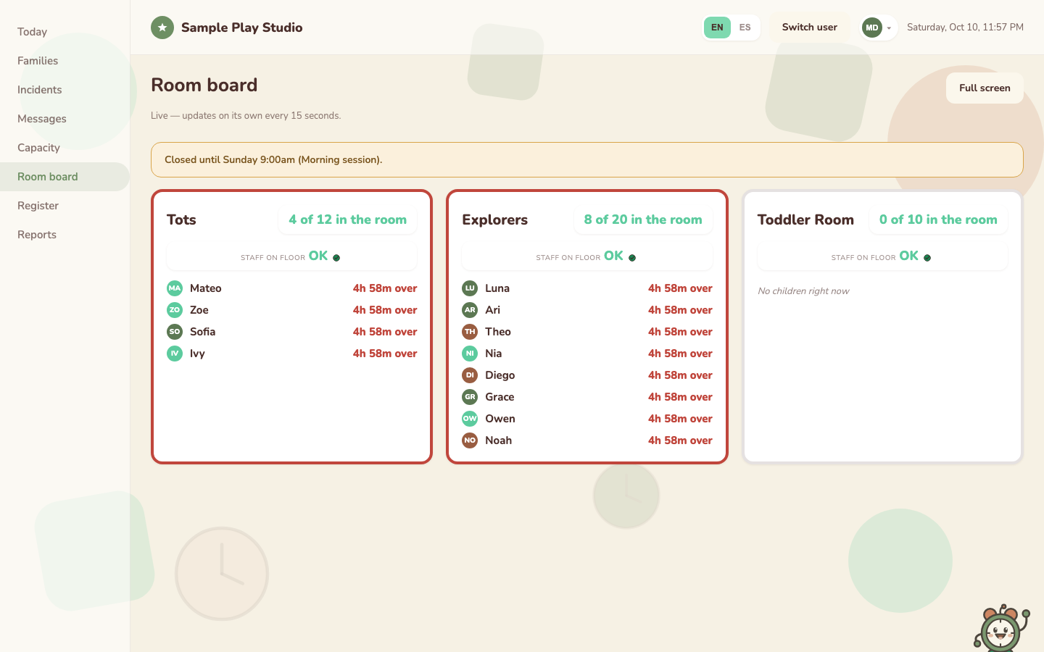Click the Toddler Room staff status dot
This screenshot has height=652, width=1044.
pos(927,258)
